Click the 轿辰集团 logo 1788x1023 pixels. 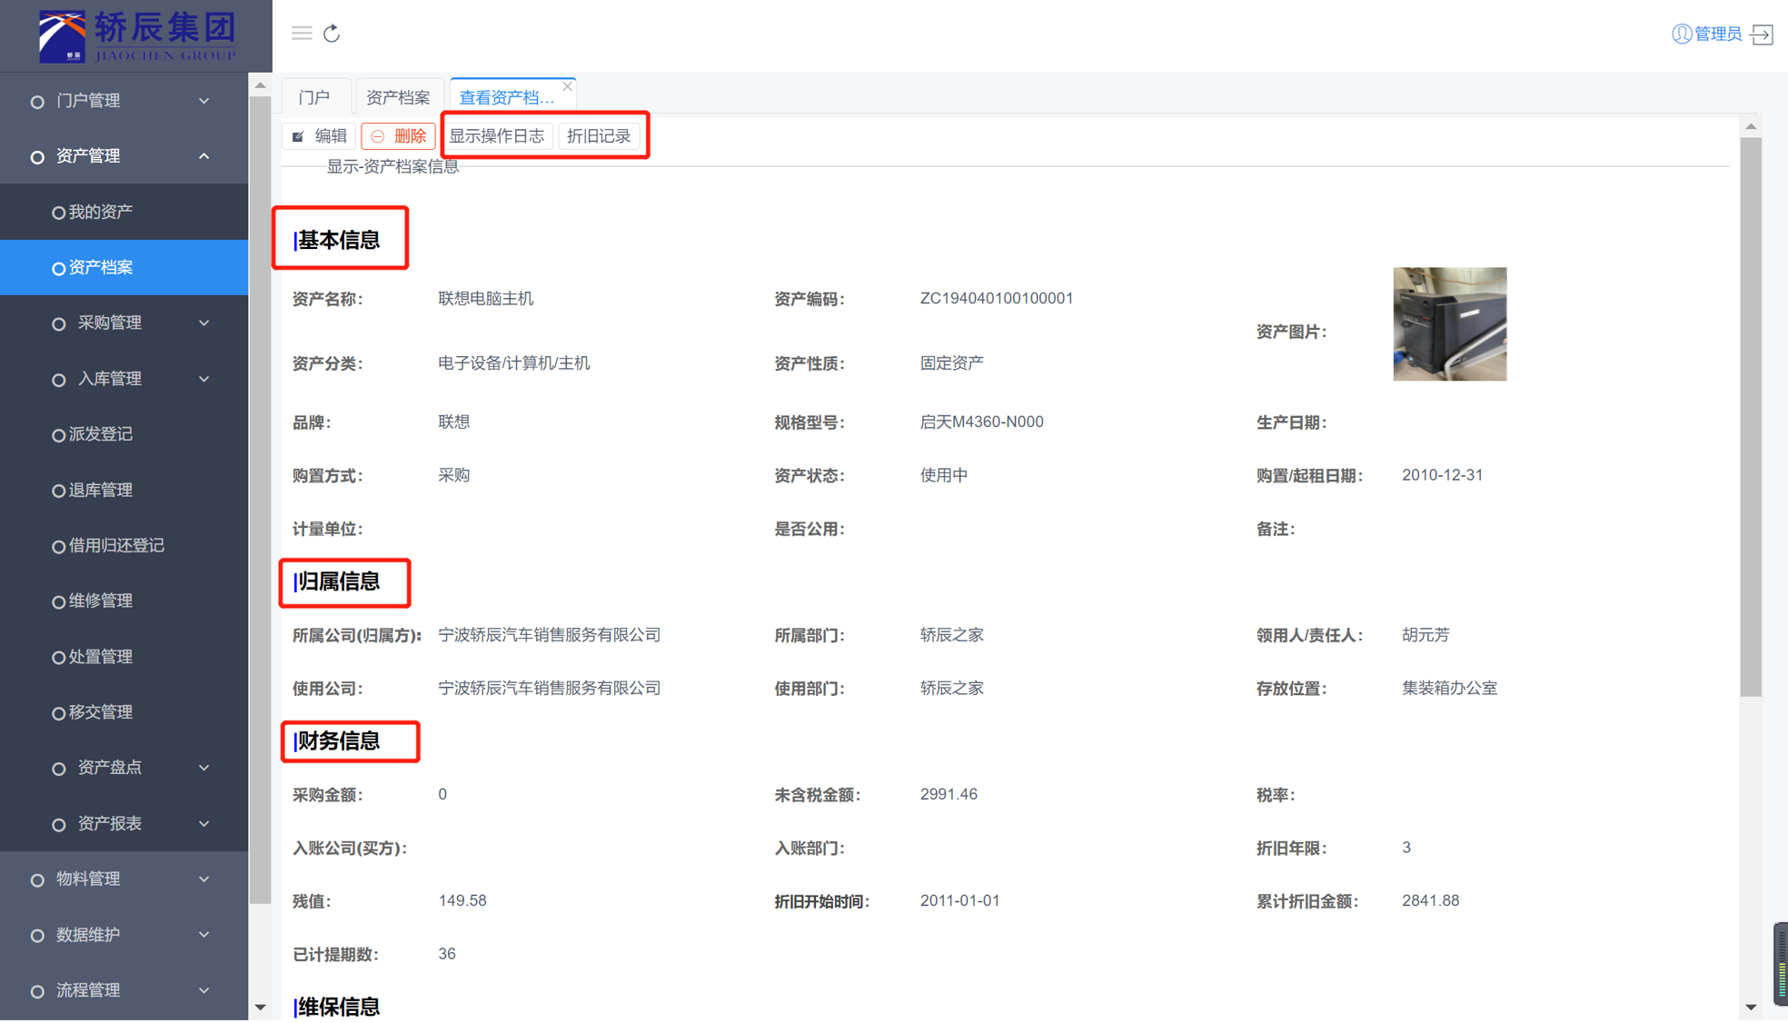(136, 36)
